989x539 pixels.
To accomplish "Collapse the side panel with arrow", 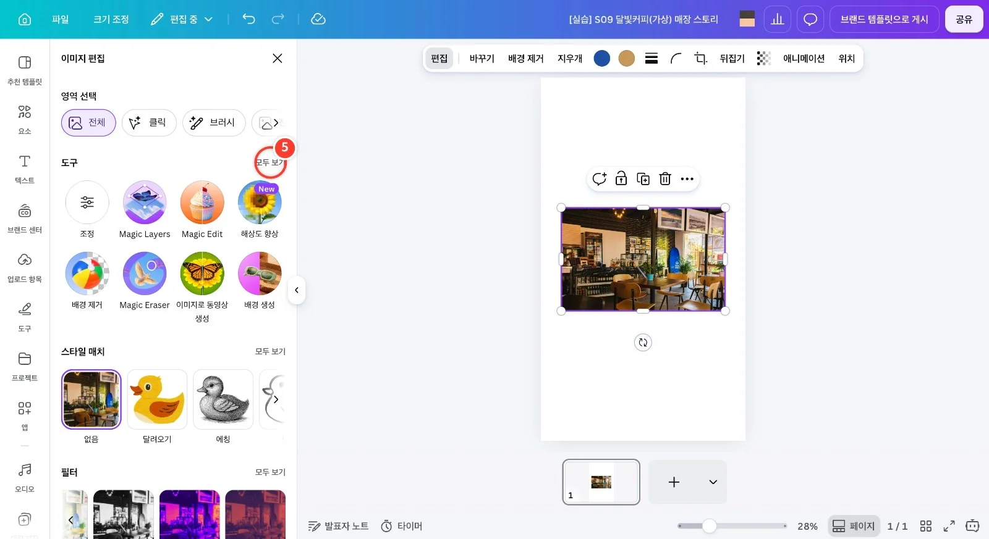I will point(297,290).
